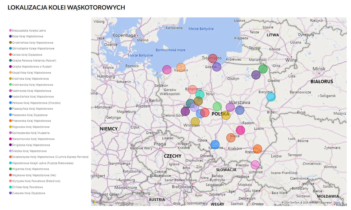This screenshot has height=210, width=351.
Task: Select the orange bubble at Kielce
Action: 231,138
